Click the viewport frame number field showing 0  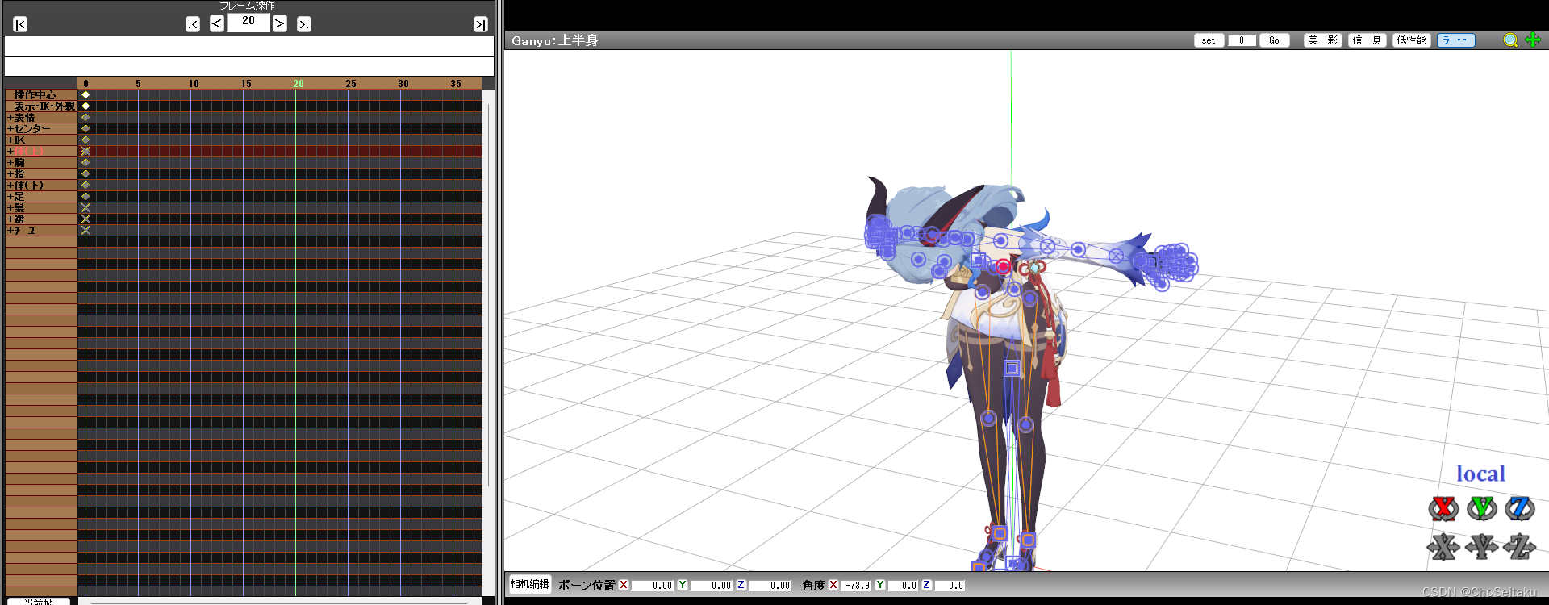[x=1242, y=40]
